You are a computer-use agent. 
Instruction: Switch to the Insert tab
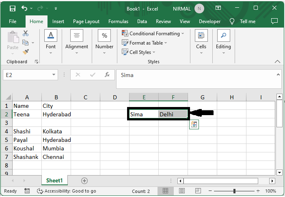[58, 21]
